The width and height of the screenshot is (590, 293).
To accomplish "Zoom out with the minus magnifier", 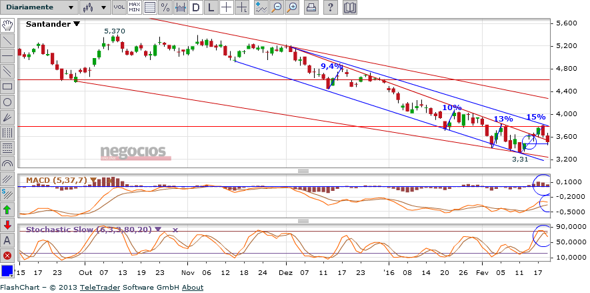I will click(x=277, y=7).
